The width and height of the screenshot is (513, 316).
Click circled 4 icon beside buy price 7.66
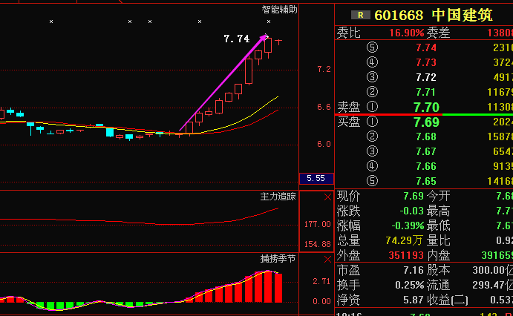click(372, 166)
